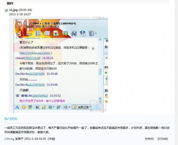Open the group member card icon
Image resolution: width=178 pixels, height=145 pixels.
click(47, 33)
